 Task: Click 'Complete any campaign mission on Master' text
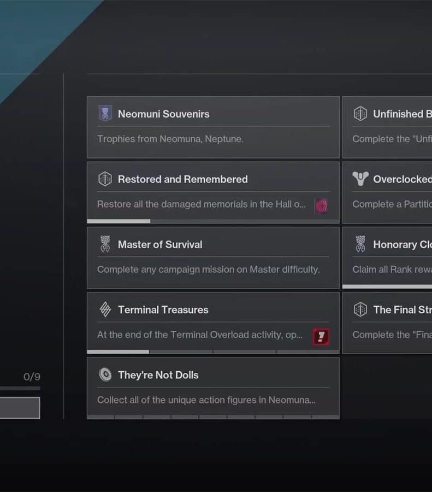[209, 269]
